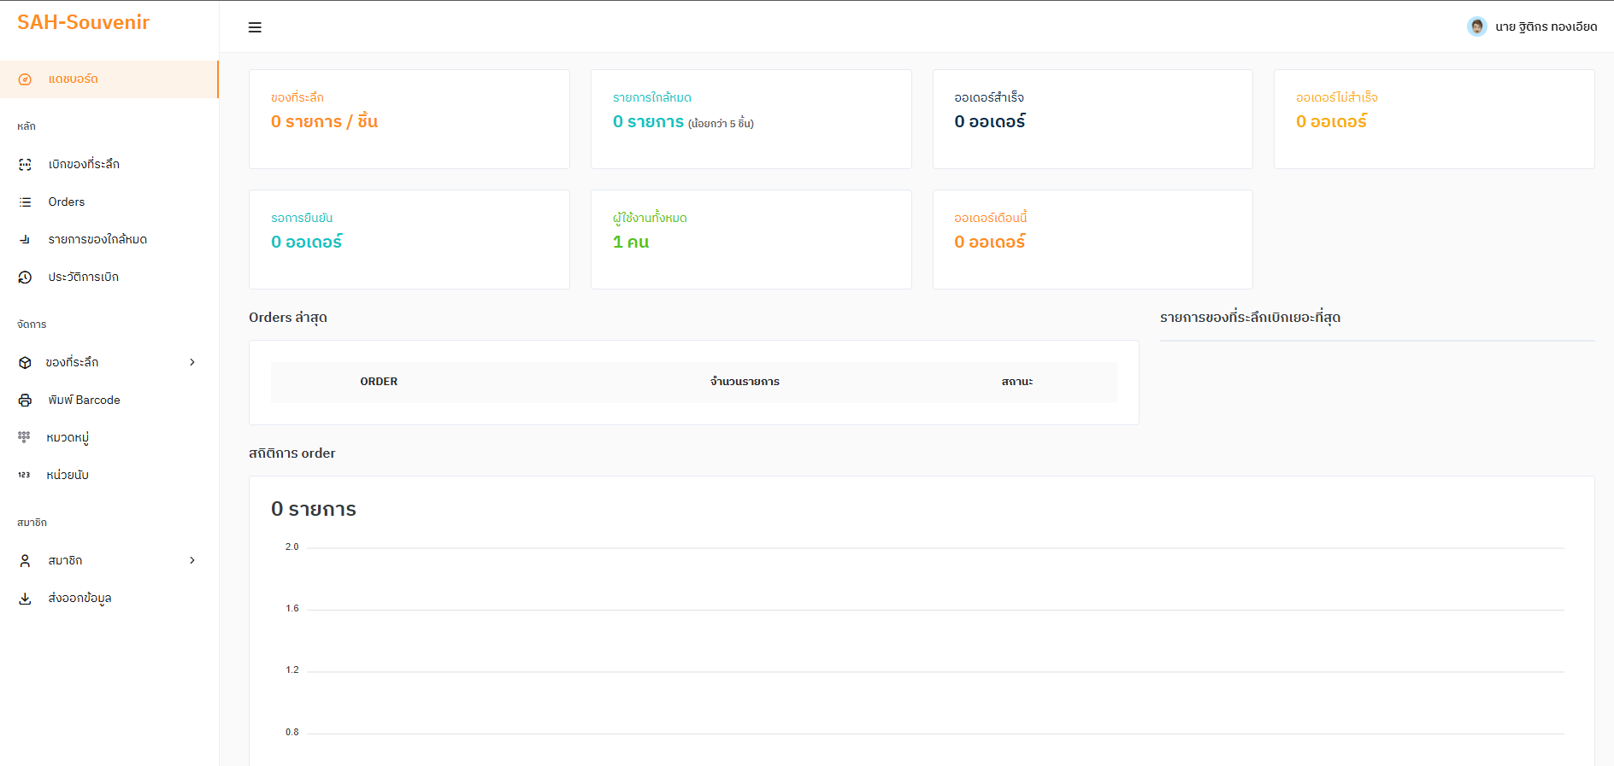This screenshot has width=1614, height=766.
Task: Click the ORDER column header
Action: [379, 382]
